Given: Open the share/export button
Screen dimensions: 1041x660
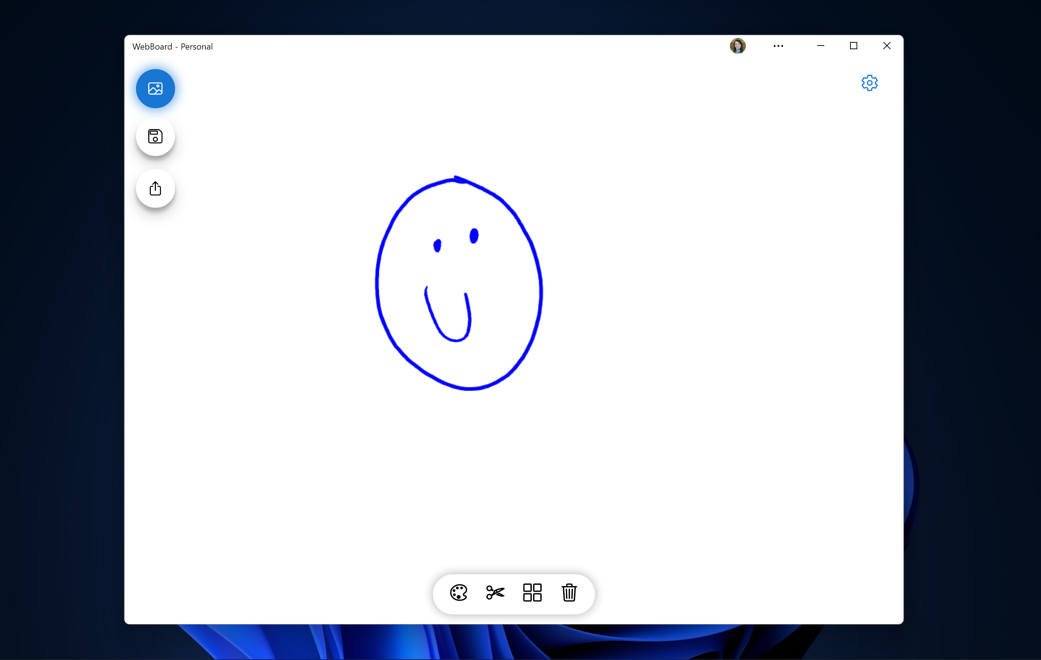Looking at the screenshot, I should point(155,189).
